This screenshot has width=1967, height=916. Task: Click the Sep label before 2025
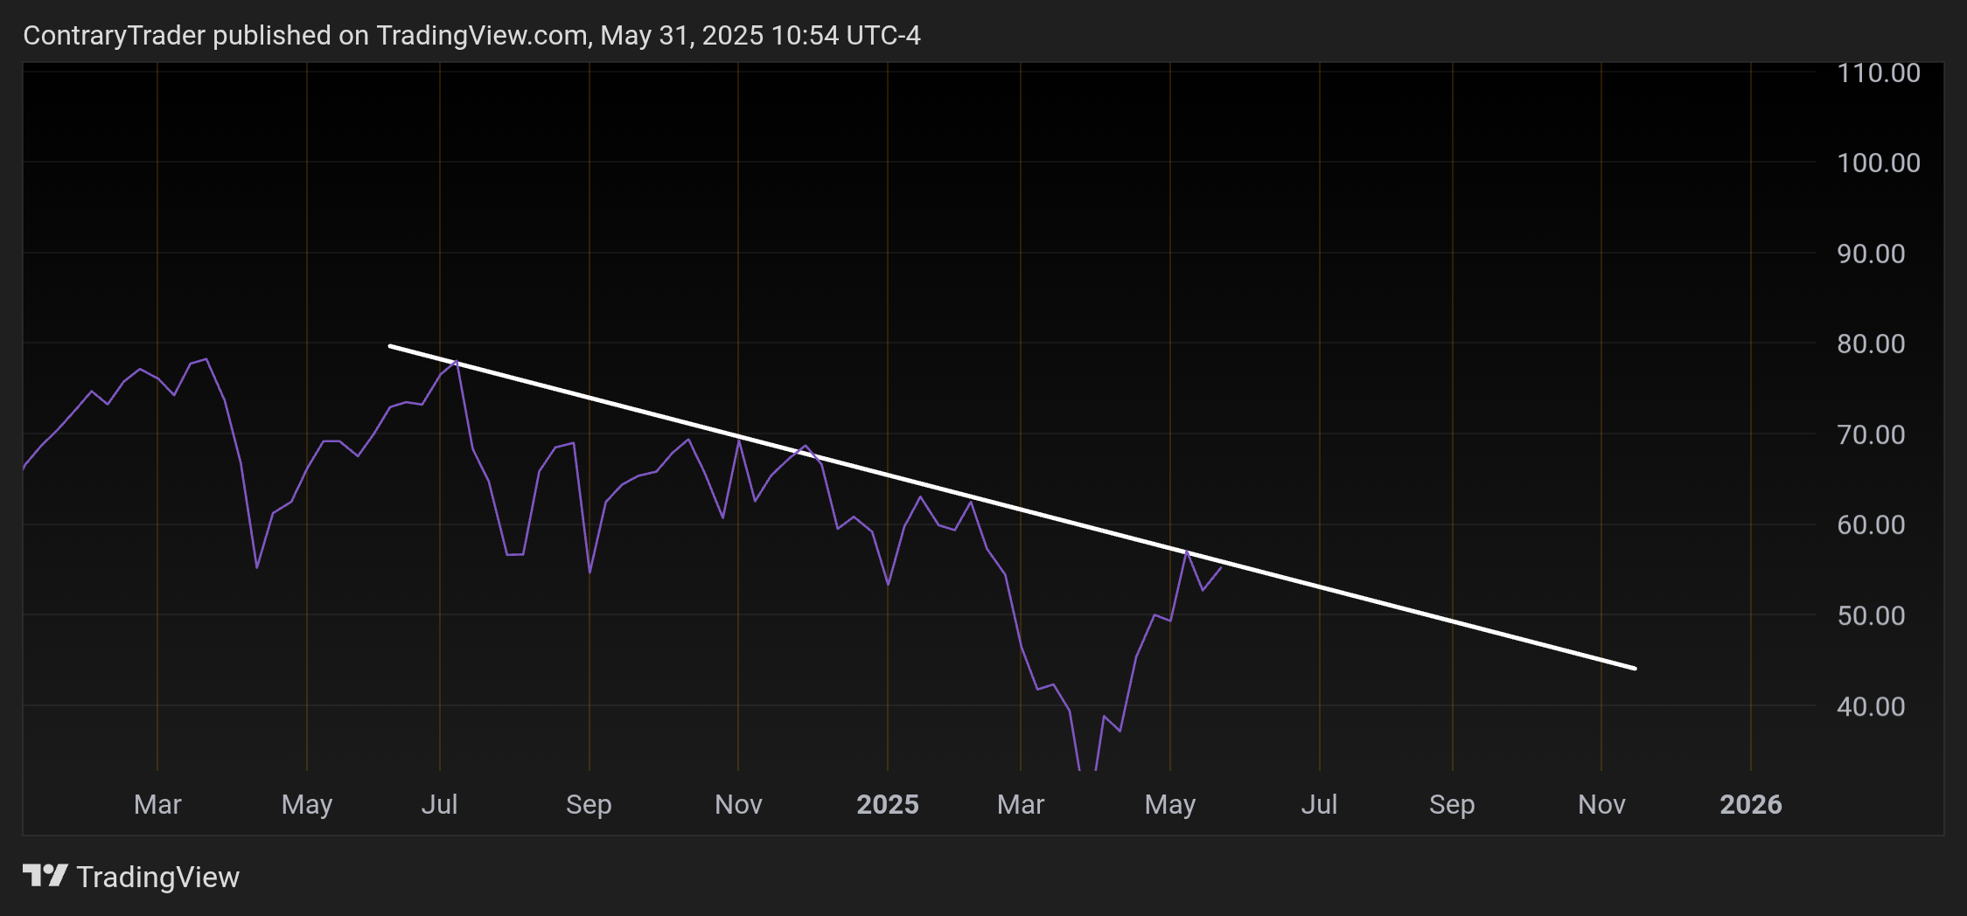point(589,804)
